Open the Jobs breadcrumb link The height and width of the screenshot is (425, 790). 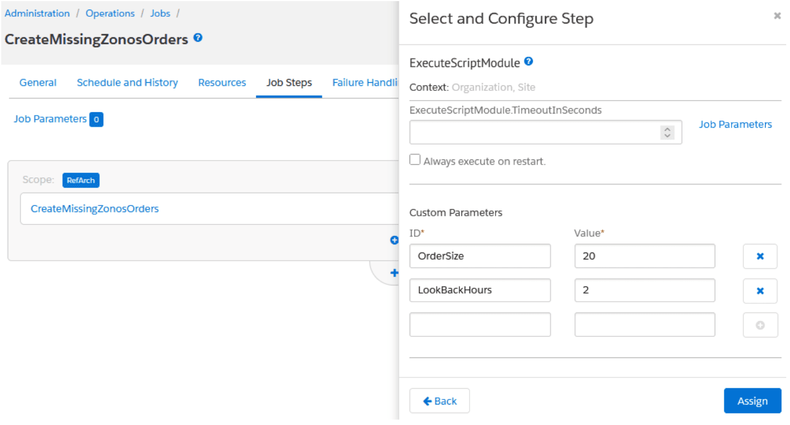[160, 13]
